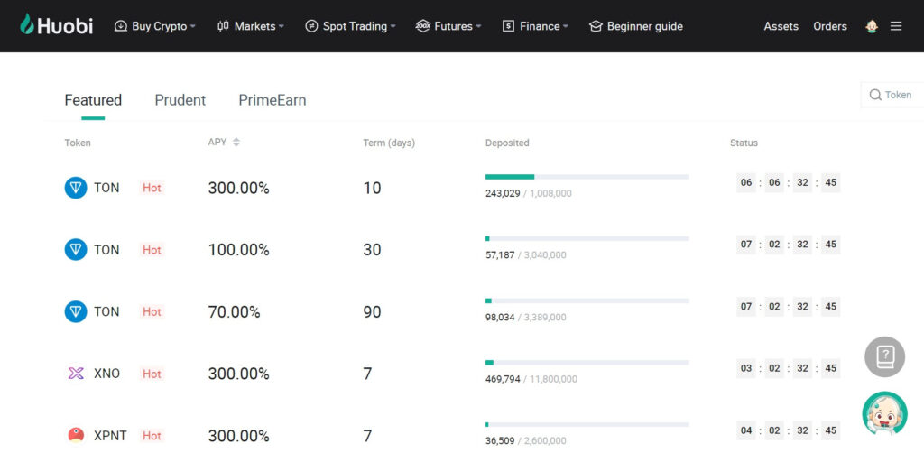Image resolution: width=924 pixels, height=453 pixels.
Task: Expand the Markets dropdown menu
Action: (x=251, y=26)
